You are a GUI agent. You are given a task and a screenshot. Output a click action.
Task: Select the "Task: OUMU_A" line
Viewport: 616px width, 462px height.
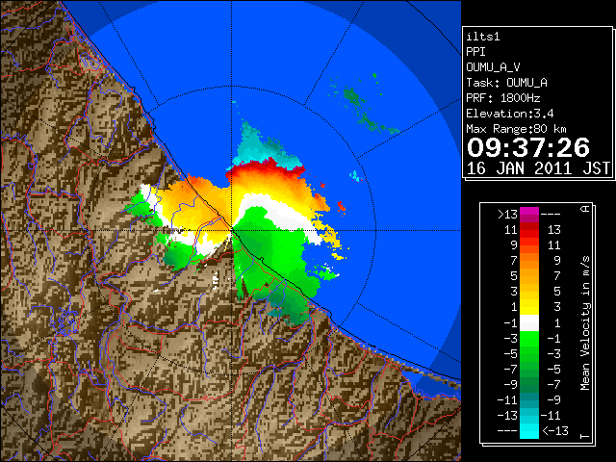506,83
